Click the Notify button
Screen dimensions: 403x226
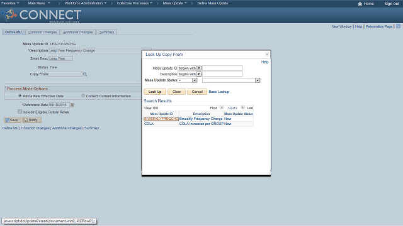[31, 120]
